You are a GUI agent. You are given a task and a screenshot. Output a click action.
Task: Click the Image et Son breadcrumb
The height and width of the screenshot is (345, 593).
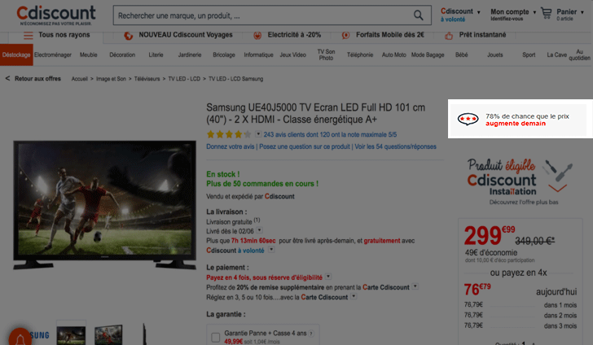pyautogui.click(x=111, y=79)
